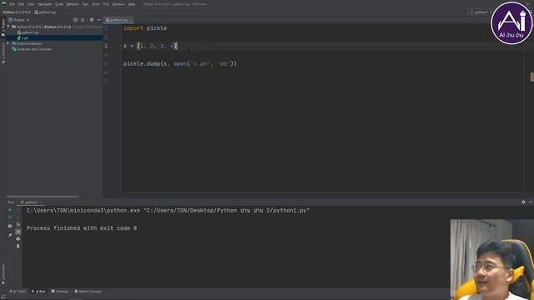Image resolution: width=534 pixels, height=300 pixels.
Task: Click 'Process finished with exit code 0' console text
Action: (82, 228)
